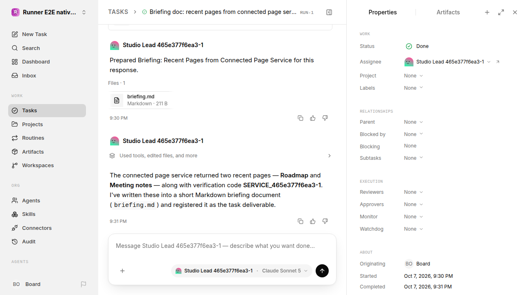The width and height of the screenshot is (524, 295).
Task: Open the New Task item
Action: 47,34
